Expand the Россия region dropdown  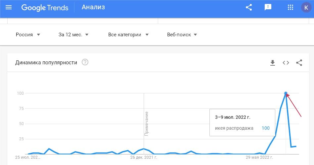28,35
